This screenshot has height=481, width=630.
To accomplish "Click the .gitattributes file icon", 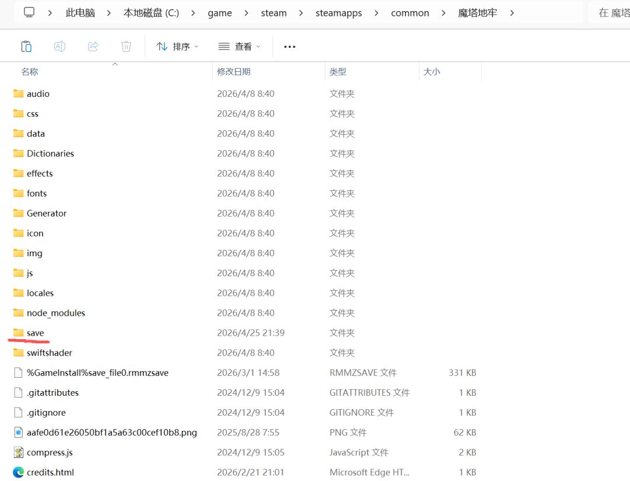I will point(18,392).
